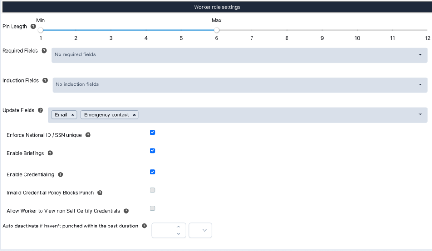Open help for Enforce National ID / SSN unique
The height and width of the screenshot is (251, 432).
(x=88, y=135)
